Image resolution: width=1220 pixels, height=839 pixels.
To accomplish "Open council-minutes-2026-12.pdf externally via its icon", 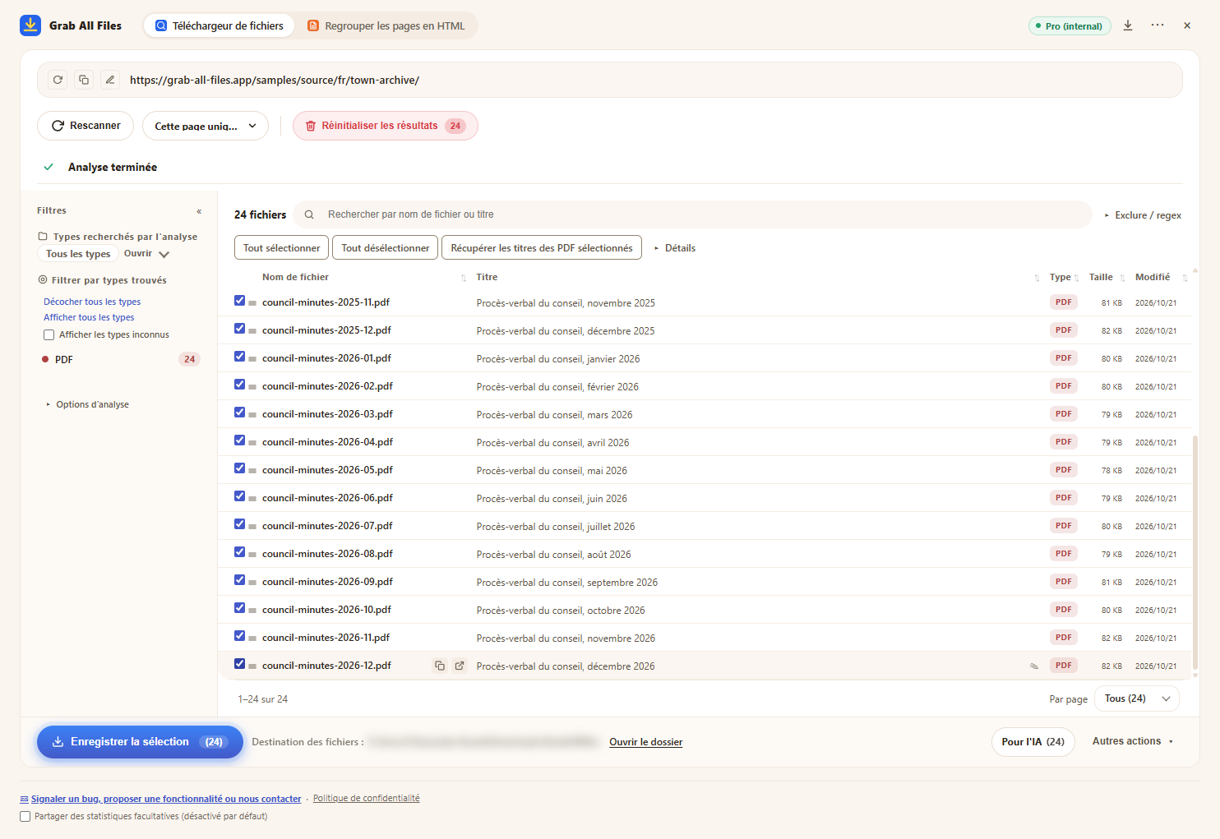I will [x=460, y=666].
